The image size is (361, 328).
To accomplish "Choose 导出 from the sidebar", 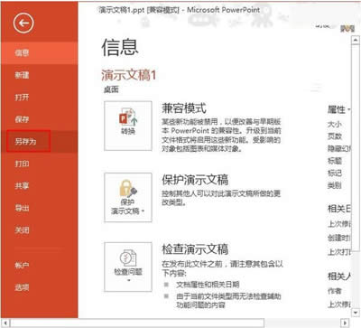I will (22, 208).
